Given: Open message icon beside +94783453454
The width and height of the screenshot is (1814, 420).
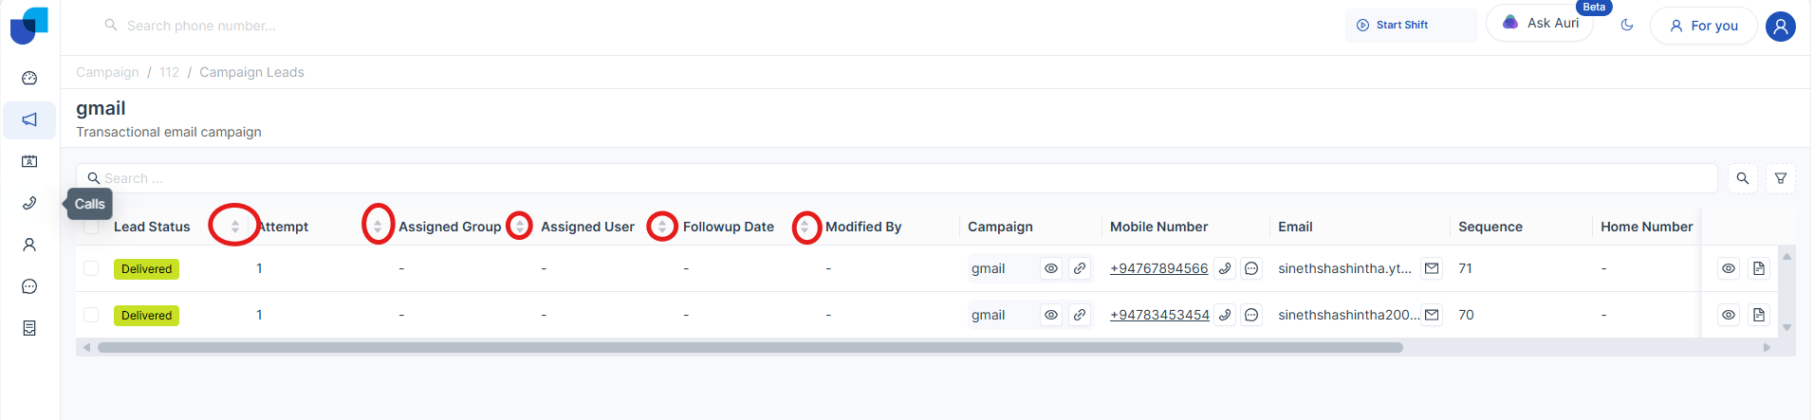Looking at the screenshot, I should pos(1251,316).
